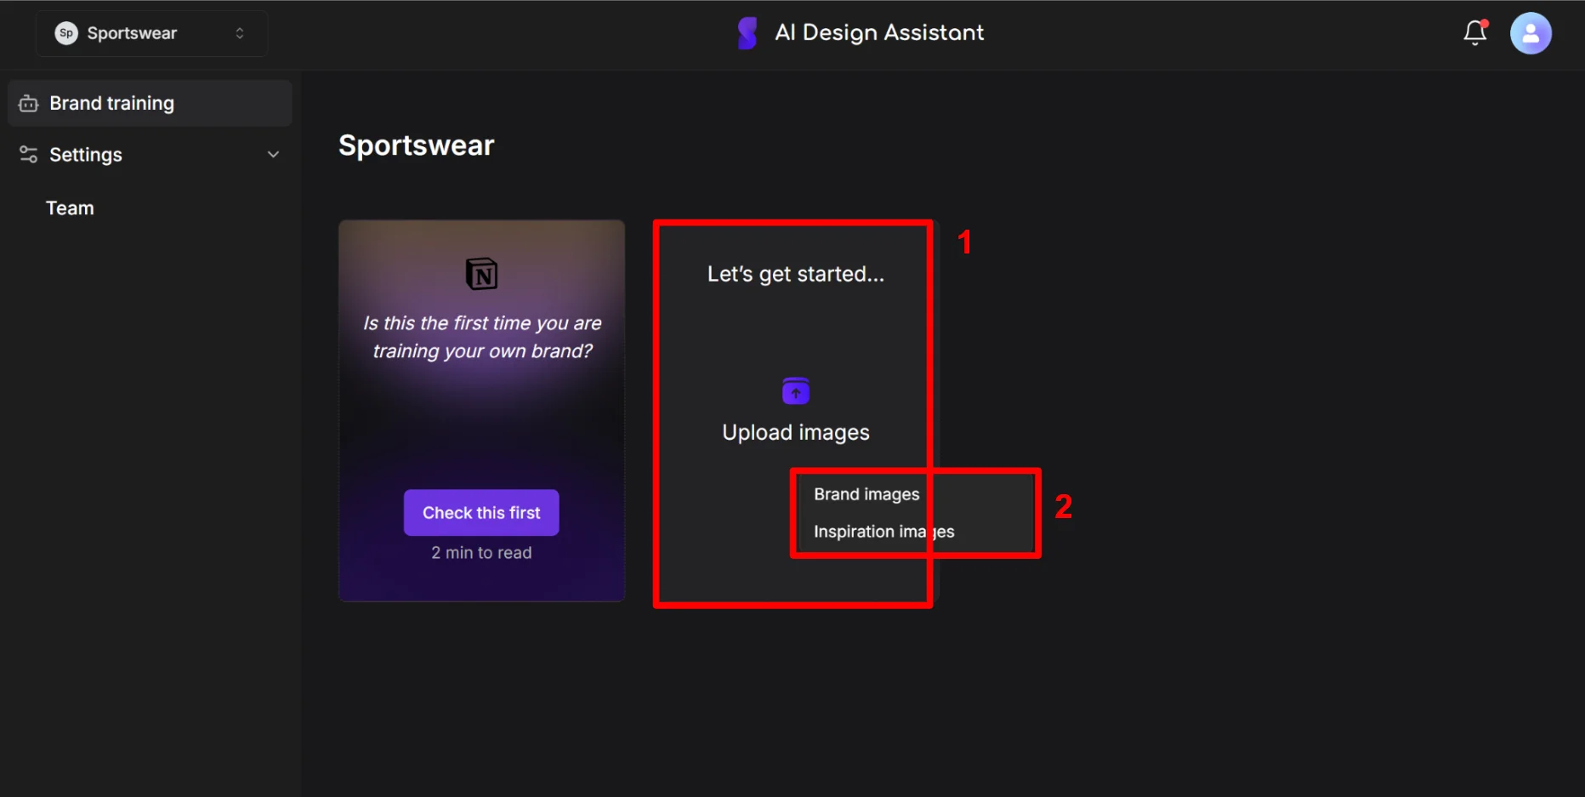Choose Inspiration images option
This screenshot has height=797, width=1585.
click(x=883, y=532)
